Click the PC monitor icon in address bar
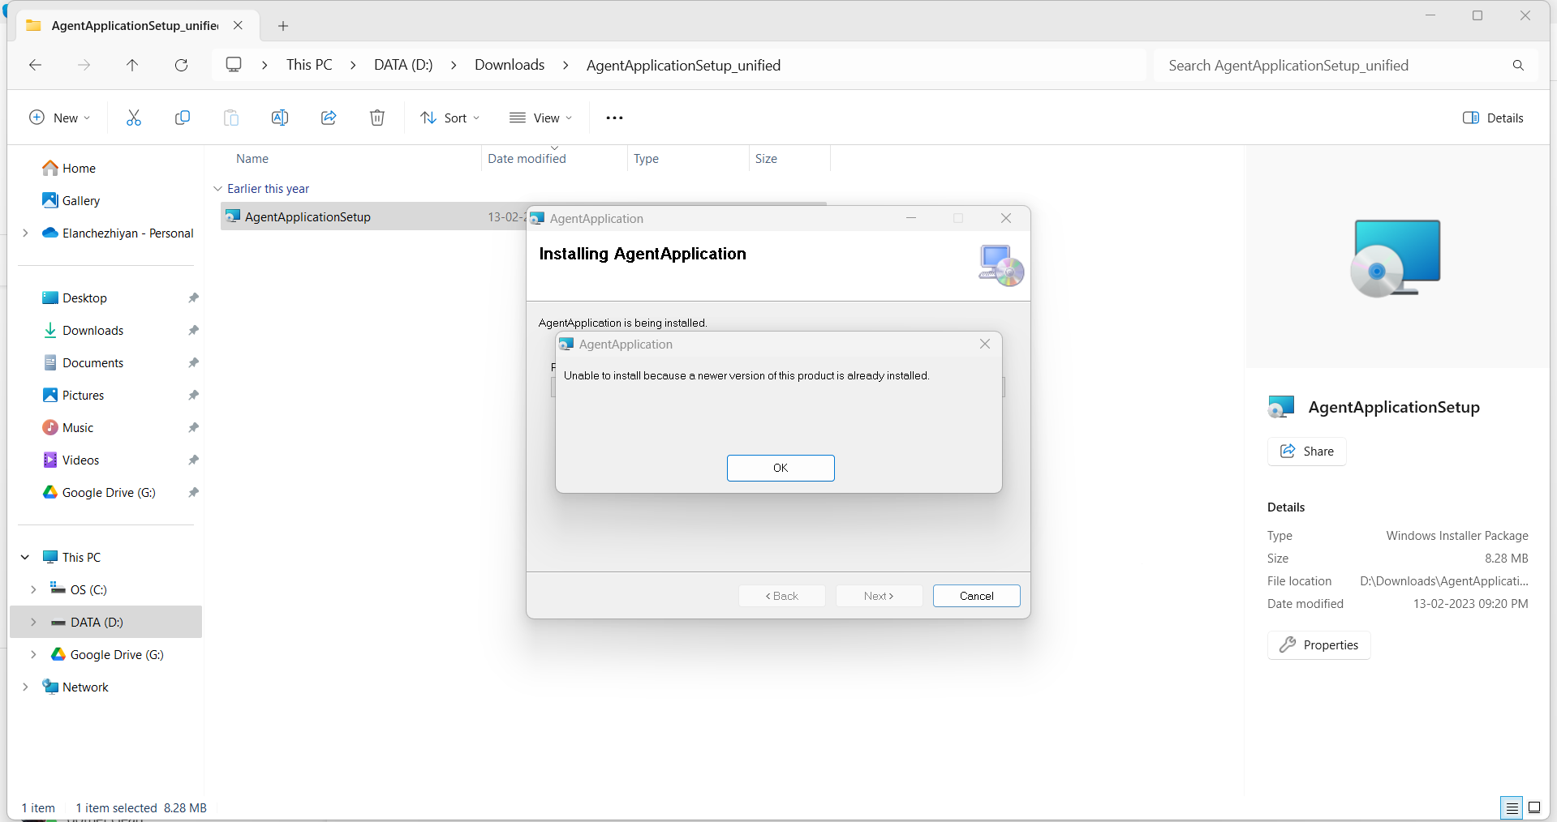 pos(234,65)
